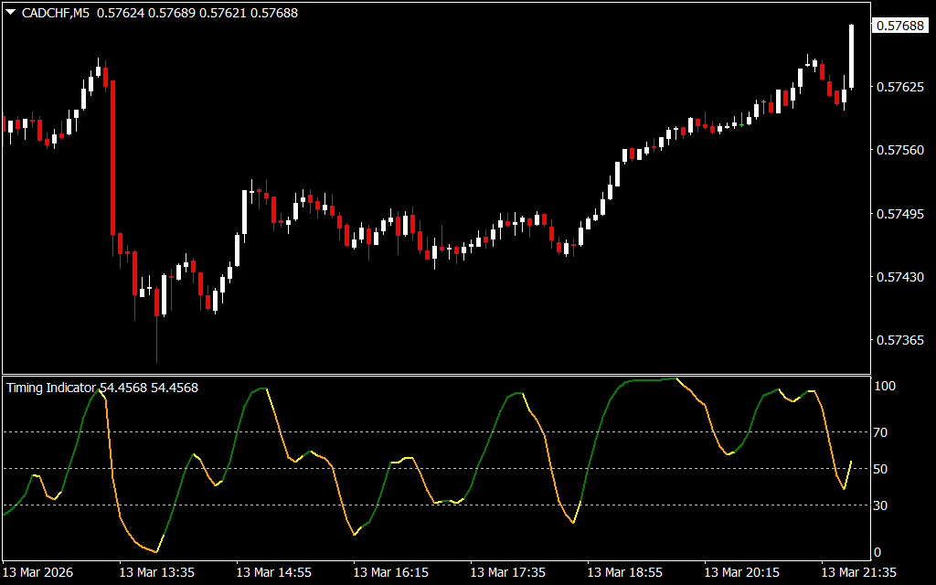Click the 13 Mar 18:55 time label
936x585 pixels.
pos(625,572)
